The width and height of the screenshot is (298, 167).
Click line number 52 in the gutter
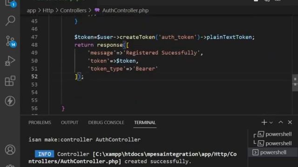34,77
